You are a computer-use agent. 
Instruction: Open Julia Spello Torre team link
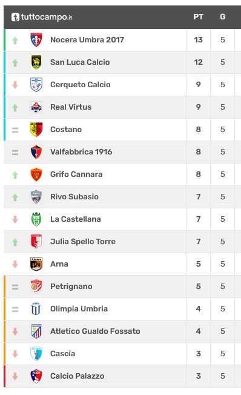pyautogui.click(x=83, y=242)
